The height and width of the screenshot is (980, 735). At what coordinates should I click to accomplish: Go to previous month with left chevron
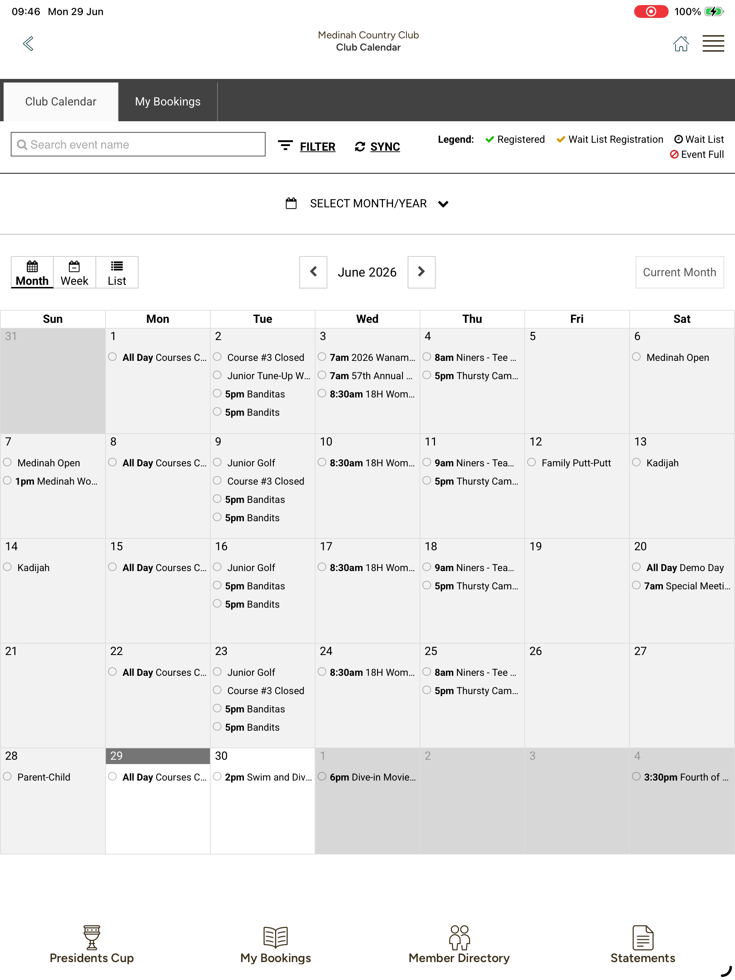click(x=313, y=272)
